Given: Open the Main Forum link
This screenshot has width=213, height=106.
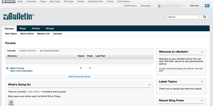Looking at the screenshot, I should point(17,68).
